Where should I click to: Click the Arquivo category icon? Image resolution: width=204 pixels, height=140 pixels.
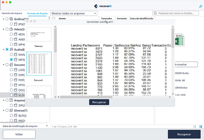(x=11, y=100)
